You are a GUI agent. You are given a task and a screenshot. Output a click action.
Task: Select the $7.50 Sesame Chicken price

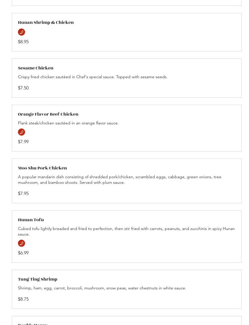click(x=23, y=88)
